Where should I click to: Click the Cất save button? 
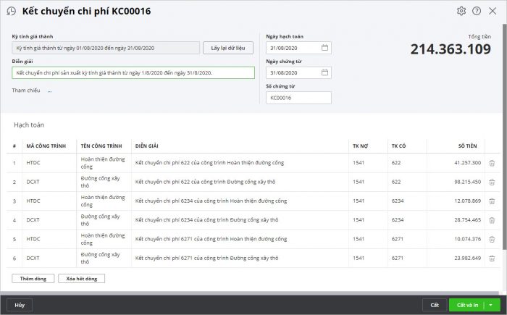click(x=435, y=306)
